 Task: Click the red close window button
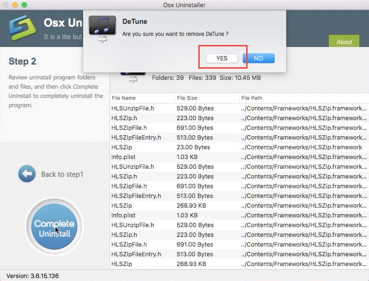click(x=6, y=5)
